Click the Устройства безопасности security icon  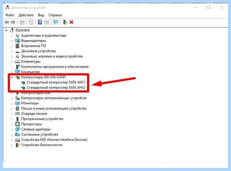pyautogui.click(x=17, y=145)
